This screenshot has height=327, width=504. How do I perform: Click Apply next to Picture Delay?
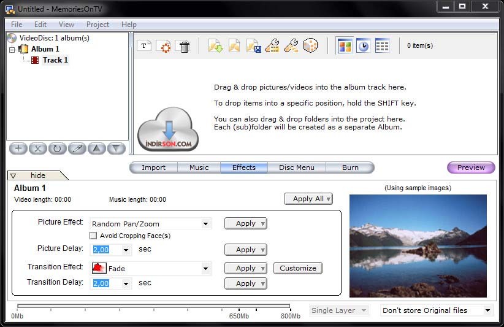tap(246, 250)
